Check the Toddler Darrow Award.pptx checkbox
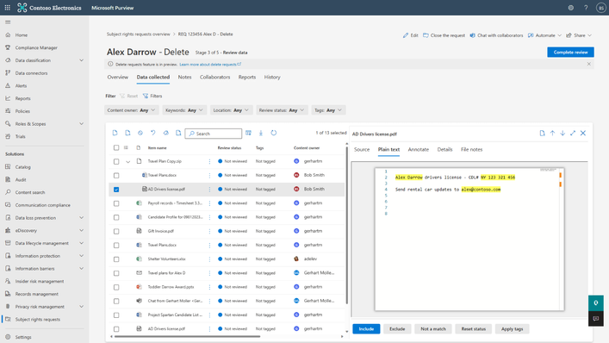609x343 pixels. point(116,287)
